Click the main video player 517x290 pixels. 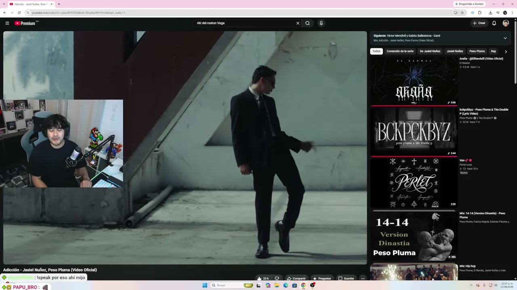pyautogui.click(x=185, y=148)
